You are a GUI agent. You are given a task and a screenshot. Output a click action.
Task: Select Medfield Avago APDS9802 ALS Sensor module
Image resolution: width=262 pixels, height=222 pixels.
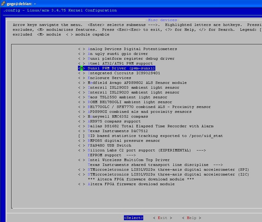tap(137, 83)
